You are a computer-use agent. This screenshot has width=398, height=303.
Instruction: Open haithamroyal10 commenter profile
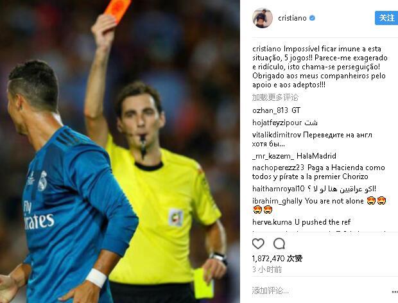(x=278, y=189)
